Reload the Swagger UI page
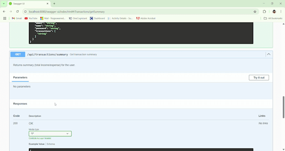Screen dimensions: 285x151 18,12
